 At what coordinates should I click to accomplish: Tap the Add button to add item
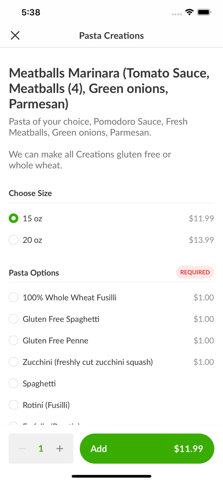[x=99, y=449]
